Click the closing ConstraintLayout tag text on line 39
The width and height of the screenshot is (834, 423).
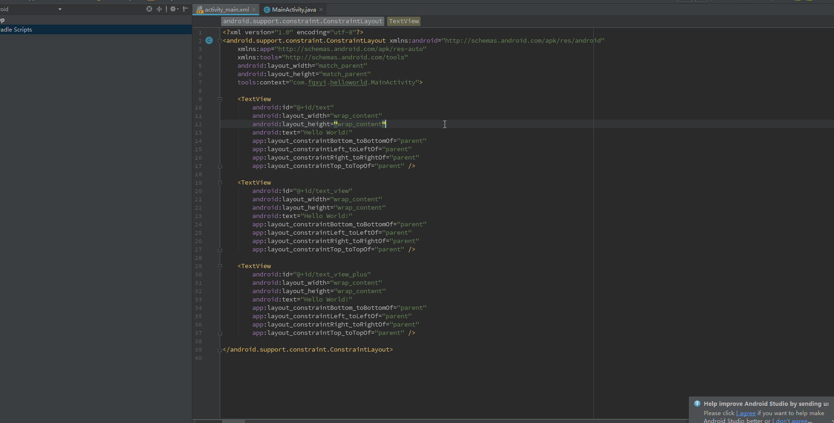(308, 349)
